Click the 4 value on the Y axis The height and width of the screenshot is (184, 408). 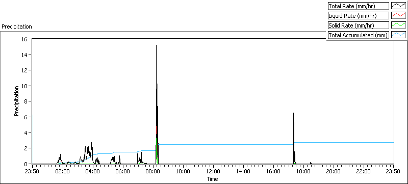(27, 133)
